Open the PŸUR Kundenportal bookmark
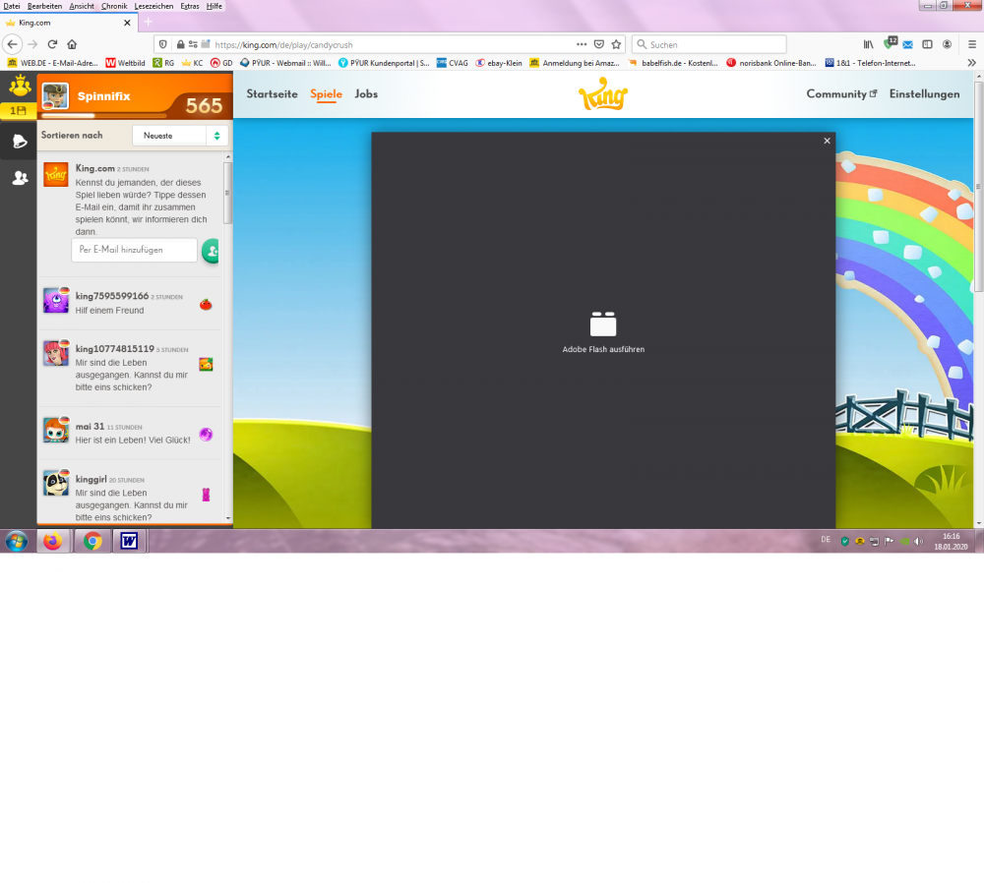 click(x=384, y=63)
